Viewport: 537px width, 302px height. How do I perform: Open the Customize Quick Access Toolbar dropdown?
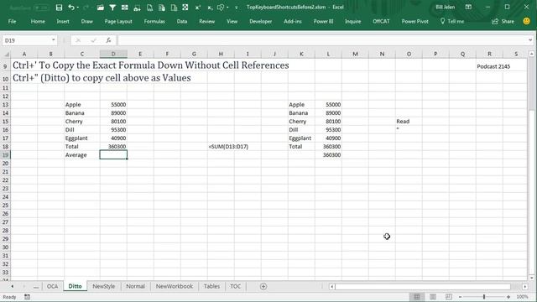237,8
